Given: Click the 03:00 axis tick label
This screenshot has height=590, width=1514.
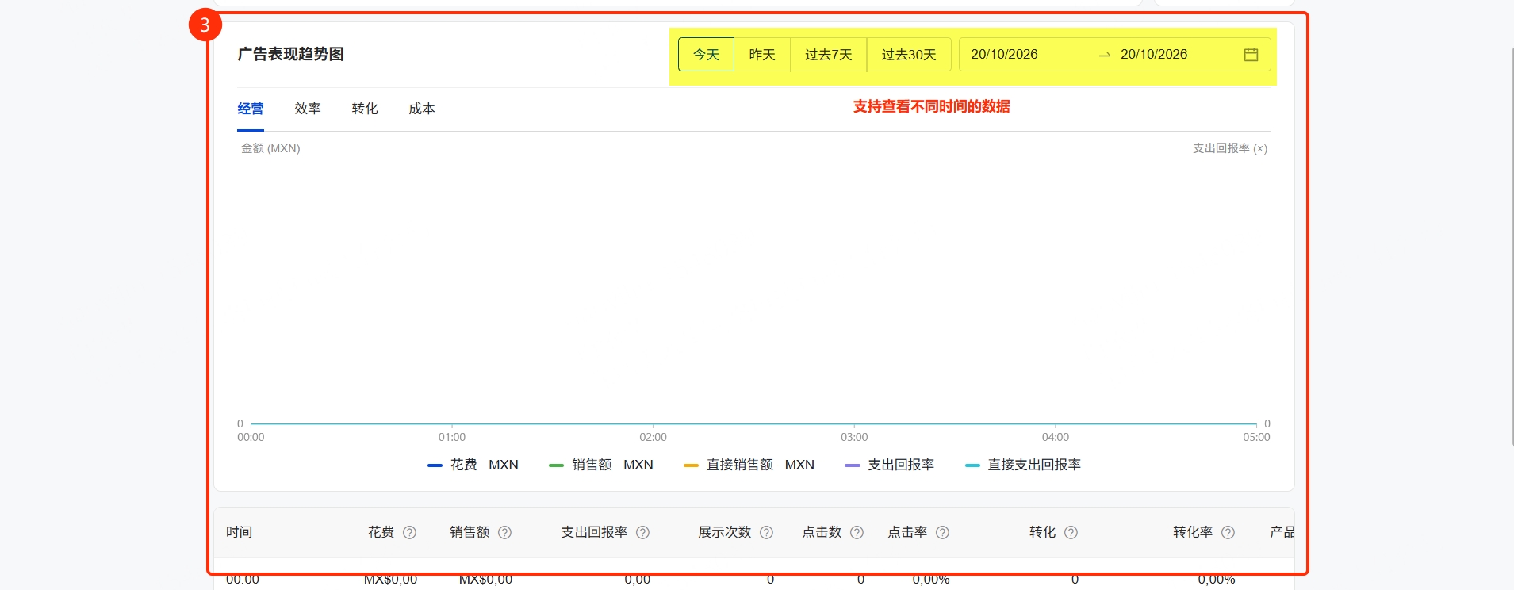Looking at the screenshot, I should click(854, 437).
